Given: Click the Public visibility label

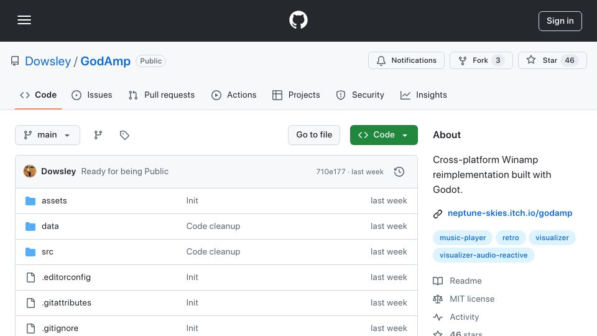Looking at the screenshot, I should tap(150, 61).
